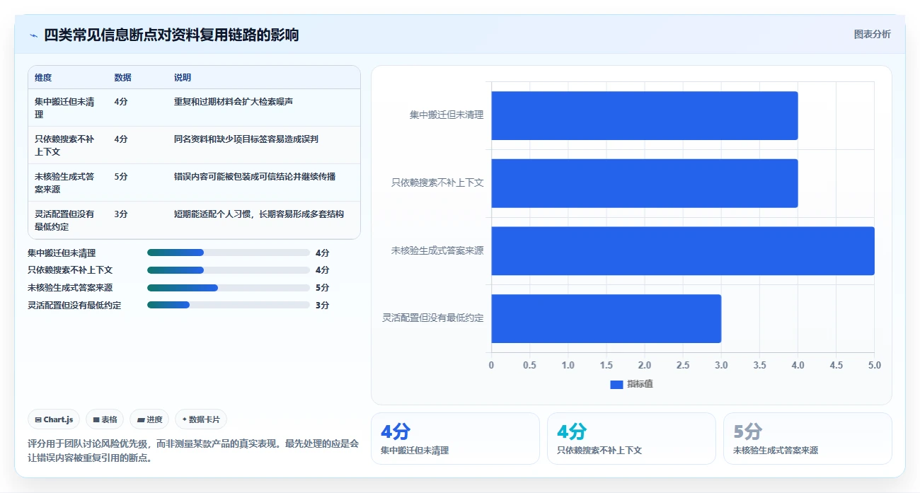
Task: Click the title icon before 四类常见信息断点
Action: (x=34, y=35)
